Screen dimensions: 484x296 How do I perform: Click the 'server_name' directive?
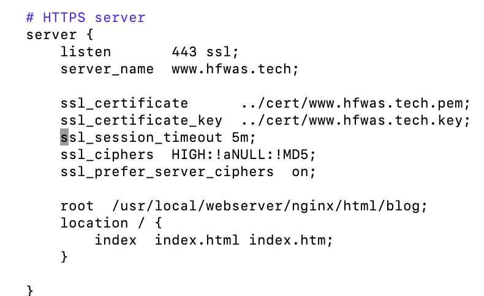tap(107, 69)
